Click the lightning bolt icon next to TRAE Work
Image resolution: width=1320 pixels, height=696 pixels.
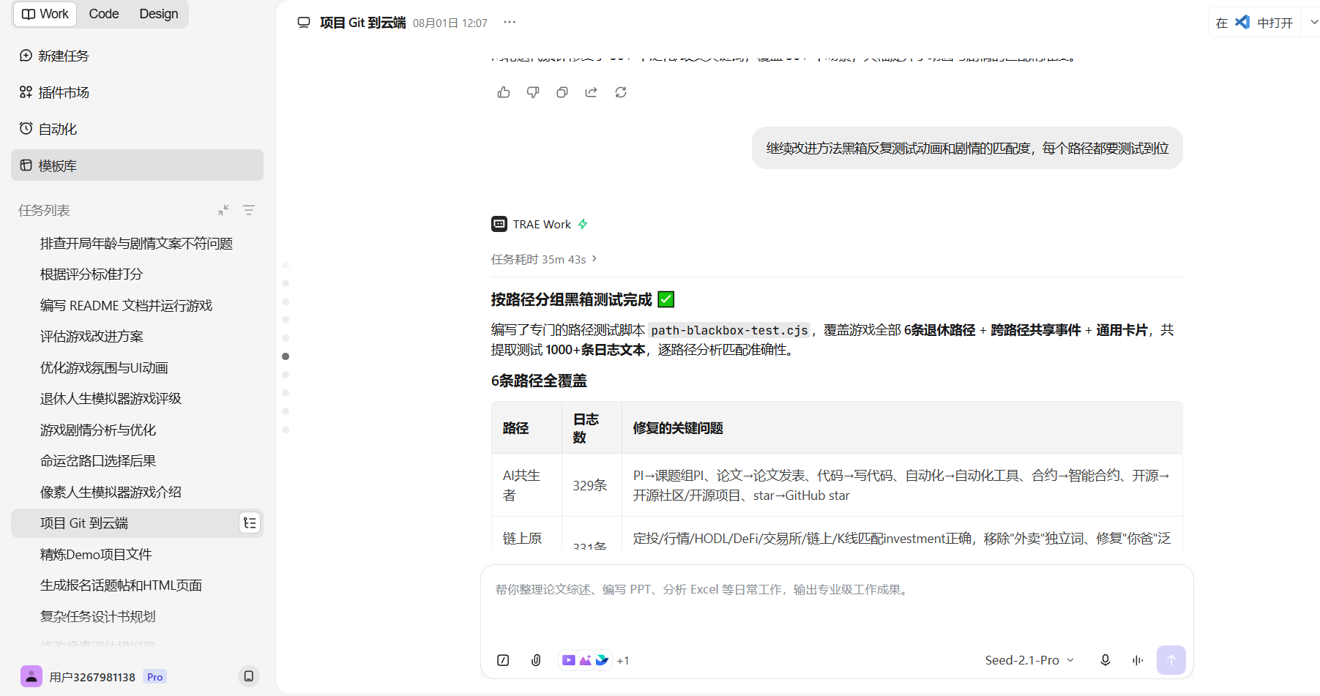tap(583, 224)
